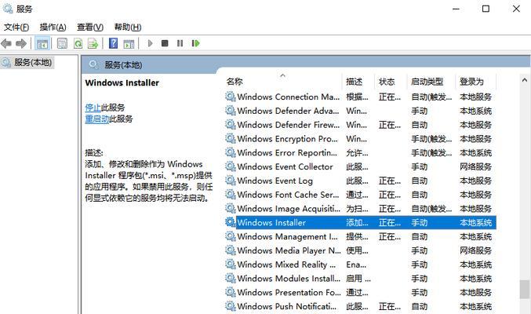
Task: Select the Windows Defender Firew... service name
Action: coord(289,125)
